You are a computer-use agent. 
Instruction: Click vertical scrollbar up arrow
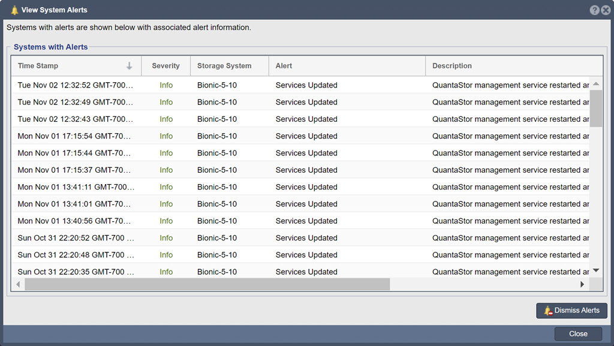tap(596, 84)
